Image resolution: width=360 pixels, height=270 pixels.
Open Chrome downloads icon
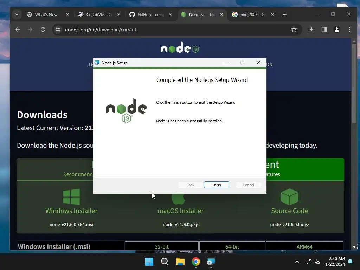click(311, 30)
